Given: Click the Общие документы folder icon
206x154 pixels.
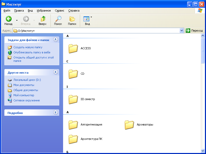Looking at the screenshot, I should 10,90.
